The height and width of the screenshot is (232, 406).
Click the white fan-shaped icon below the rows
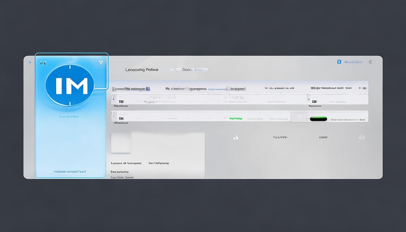(x=236, y=138)
